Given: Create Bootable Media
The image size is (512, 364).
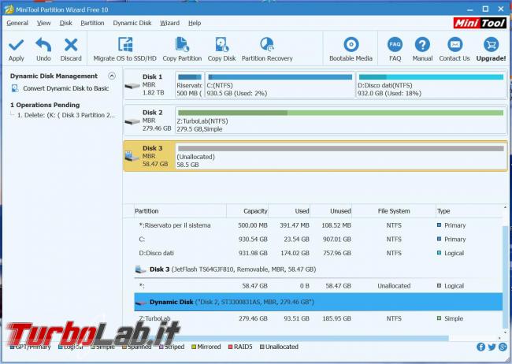Looking at the screenshot, I should (x=351, y=50).
